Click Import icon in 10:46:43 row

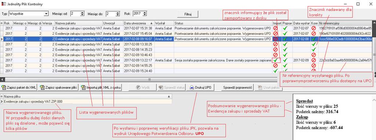point(275,55)
